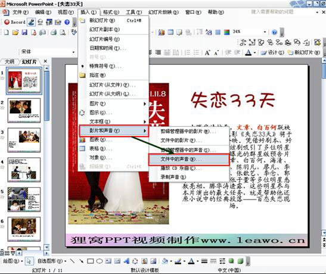Screen dimensions: 326x274
Task: Click the red Record button
Action: click(14, 22)
